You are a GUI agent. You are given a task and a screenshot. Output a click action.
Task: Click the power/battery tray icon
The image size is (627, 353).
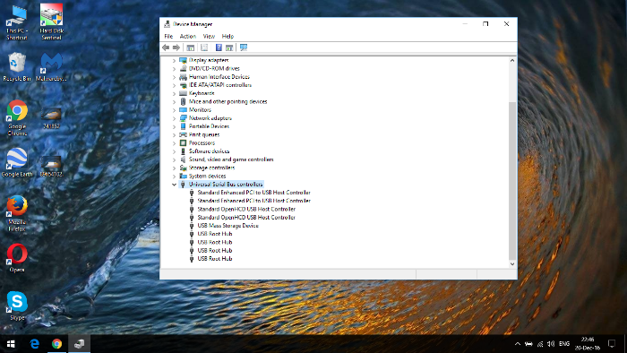coord(528,344)
